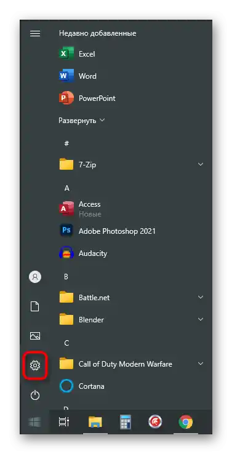Screen dimensions: 232x454
Task: Expand the 7-Zip folder chevron
Action: [201, 164]
